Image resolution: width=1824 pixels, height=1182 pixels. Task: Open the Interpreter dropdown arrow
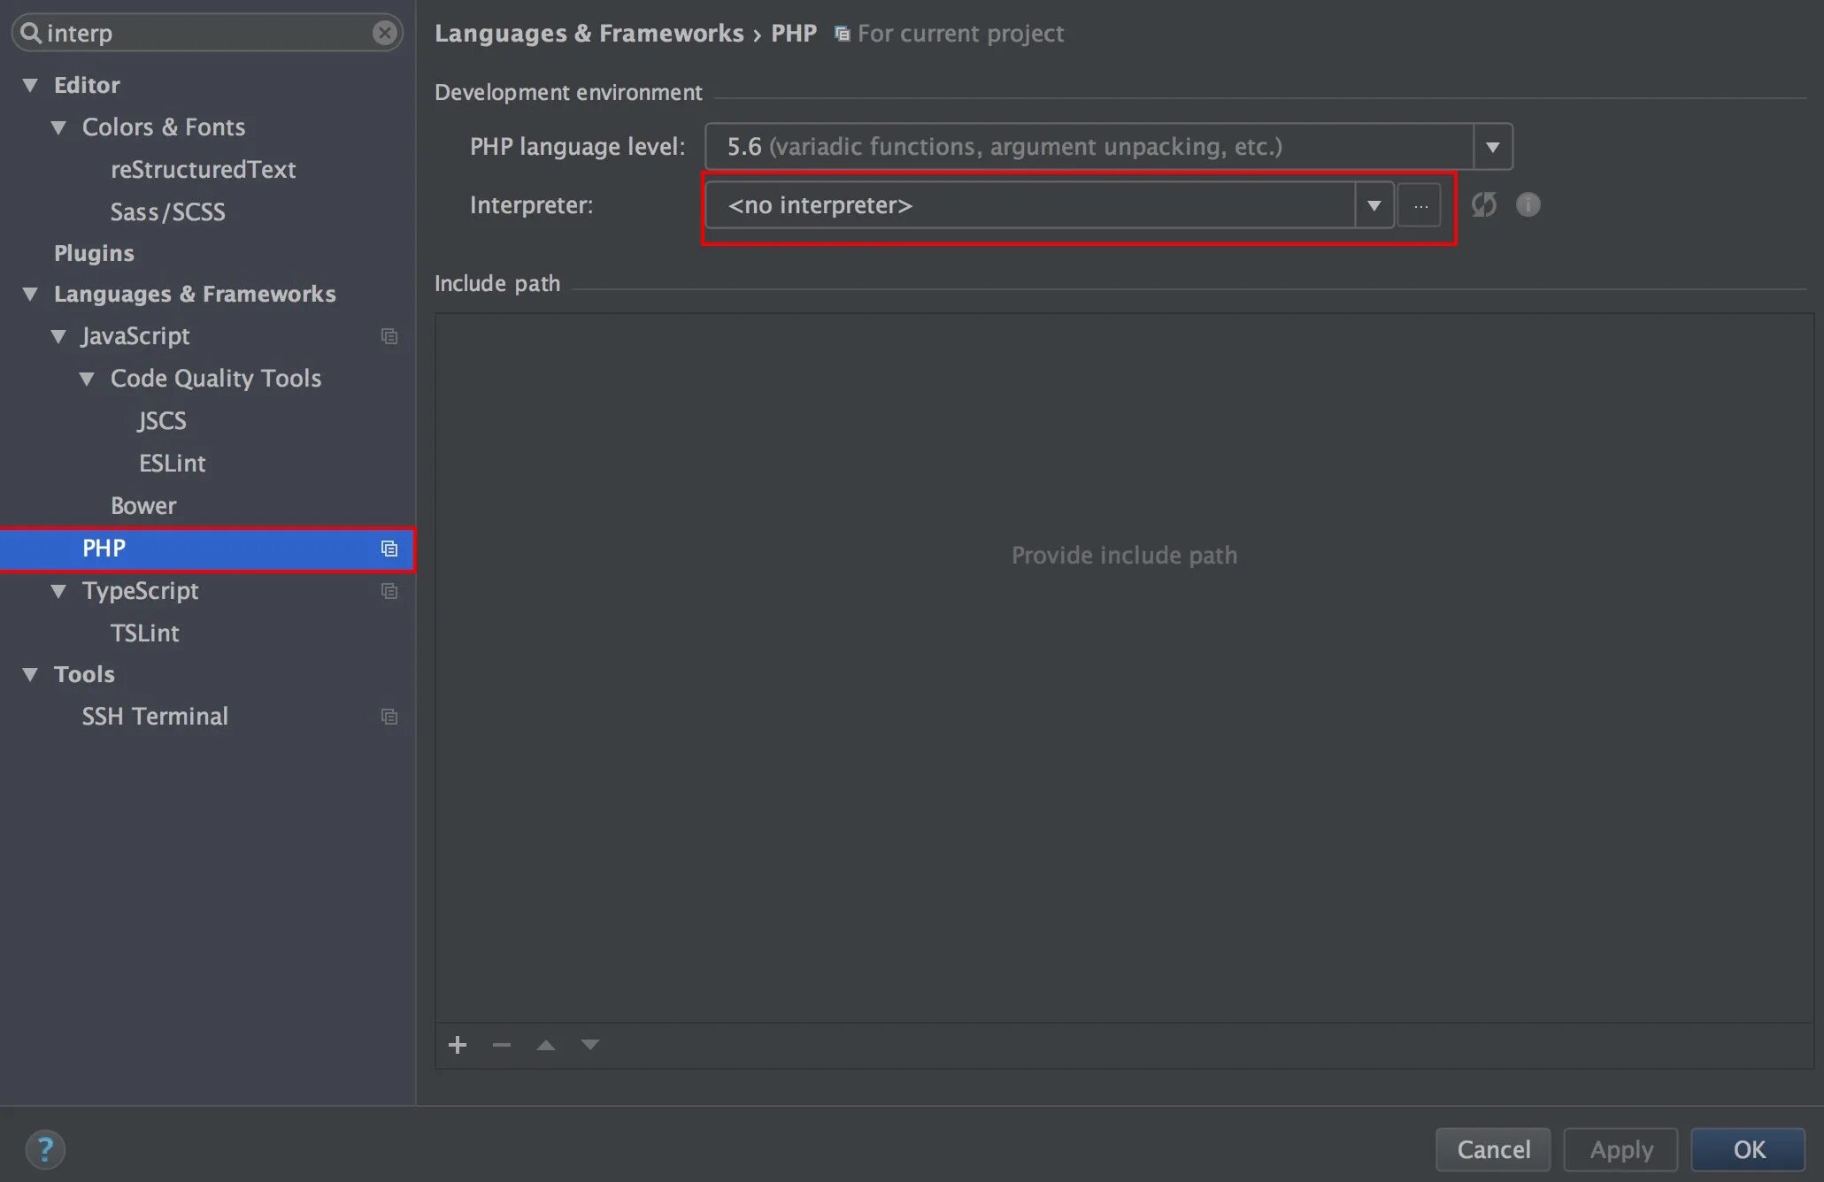coord(1374,205)
